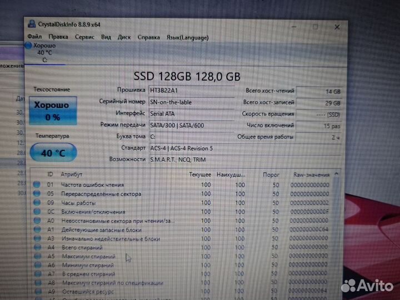400x300 pixels.
Task: Click status icon for attribute A7 row
Action: [x=38, y=273]
